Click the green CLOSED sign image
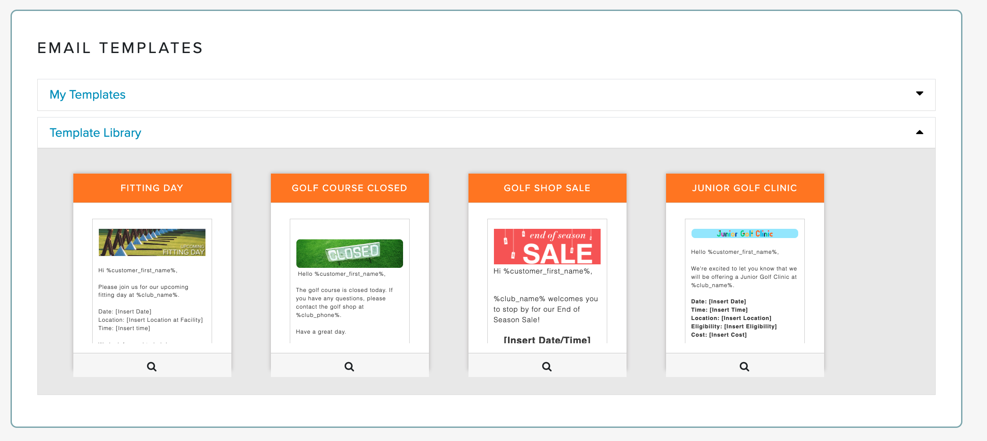The height and width of the screenshot is (441, 987). (x=349, y=253)
